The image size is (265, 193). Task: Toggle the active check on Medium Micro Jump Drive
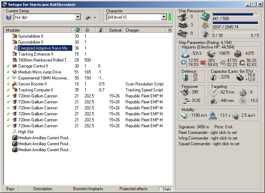[8, 72]
